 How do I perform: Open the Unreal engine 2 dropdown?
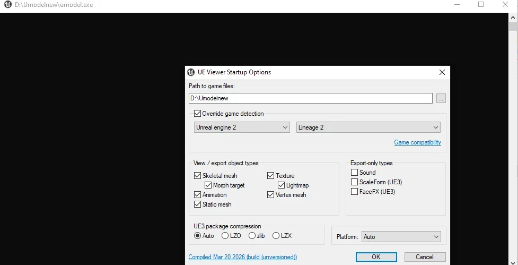[242, 127]
